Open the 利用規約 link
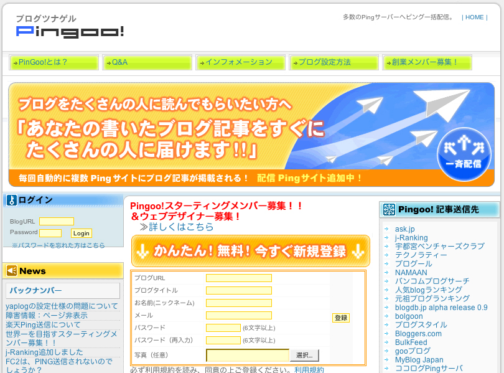This screenshot has width=504, height=373. tap(309, 370)
